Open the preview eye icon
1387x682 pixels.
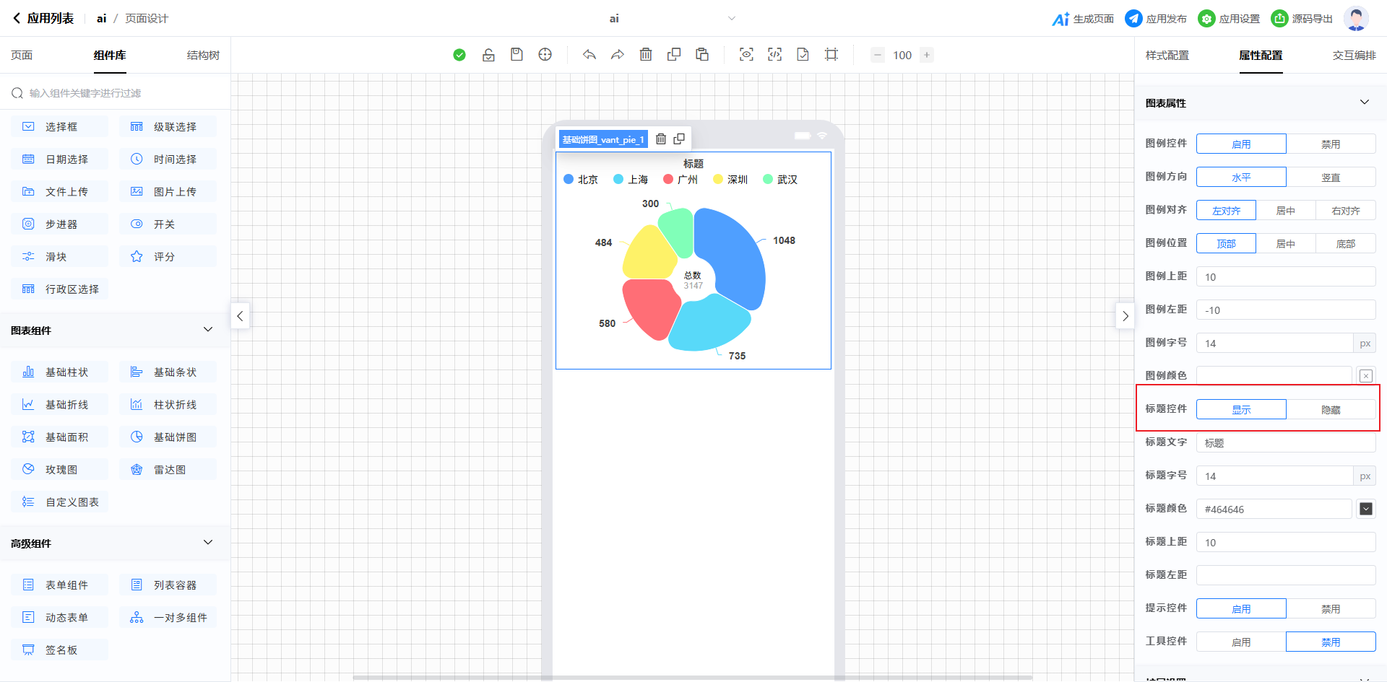pyautogui.click(x=746, y=55)
